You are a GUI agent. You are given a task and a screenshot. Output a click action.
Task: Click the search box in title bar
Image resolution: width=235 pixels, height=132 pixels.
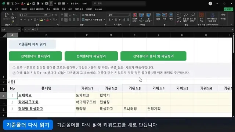pos(119,3)
